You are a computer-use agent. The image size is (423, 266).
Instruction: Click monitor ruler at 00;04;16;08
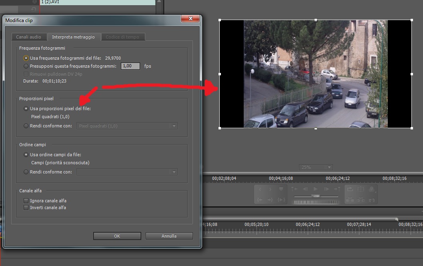281,179
